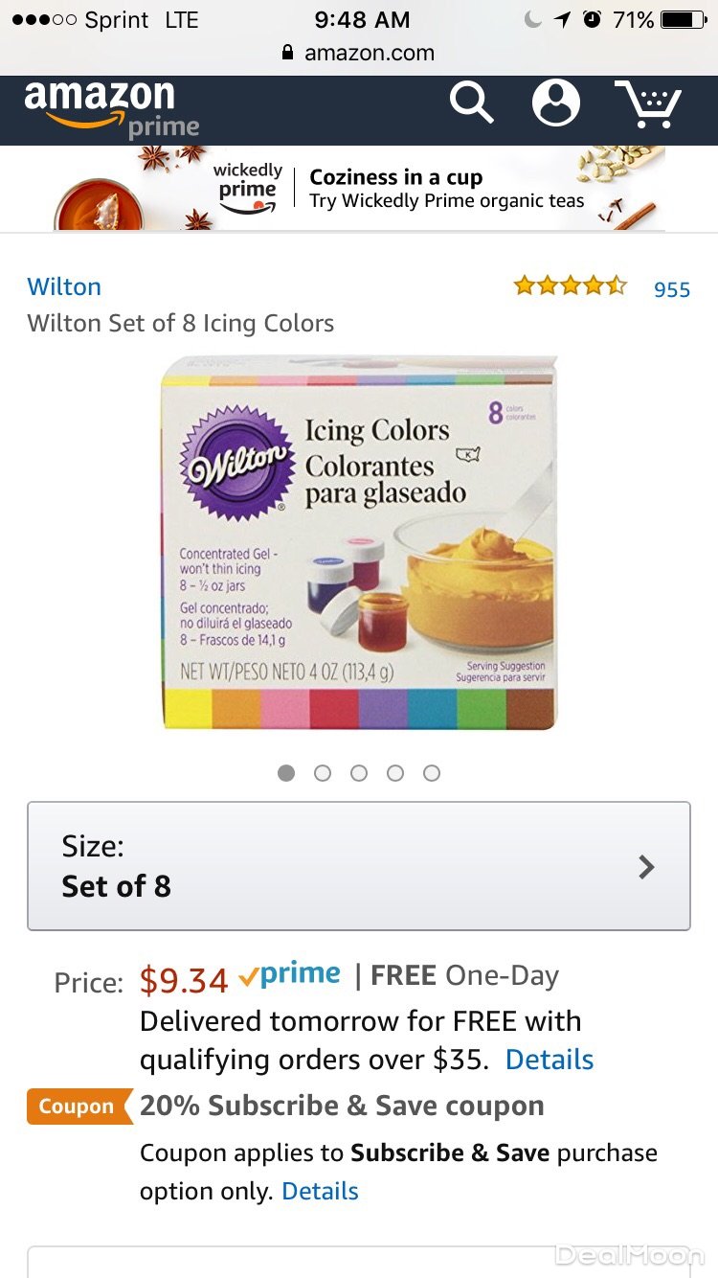The width and height of the screenshot is (718, 1278).
Task: Tap the prime checkmark logo by price
Action: click(x=289, y=975)
